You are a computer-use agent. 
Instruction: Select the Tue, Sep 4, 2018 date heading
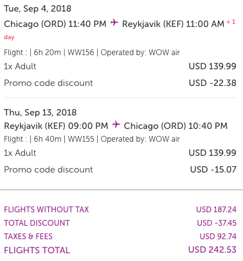click(37, 9)
